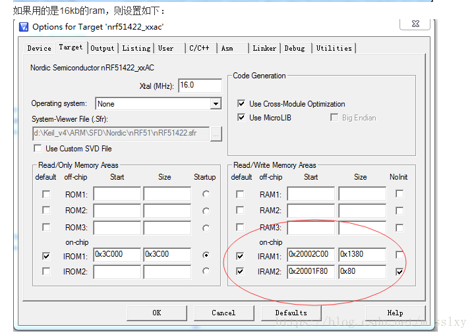Screen dimensions: 474x335
Task: Check the default box for ROM3
Action: (x=46, y=227)
